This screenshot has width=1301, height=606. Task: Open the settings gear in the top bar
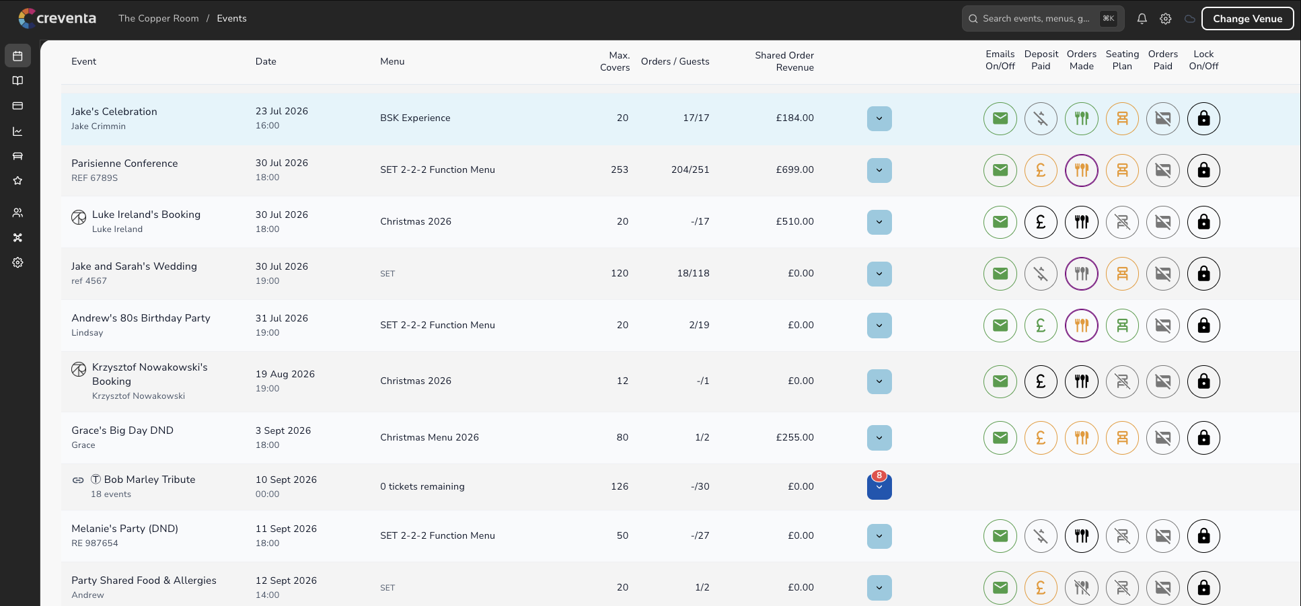pyautogui.click(x=1166, y=19)
